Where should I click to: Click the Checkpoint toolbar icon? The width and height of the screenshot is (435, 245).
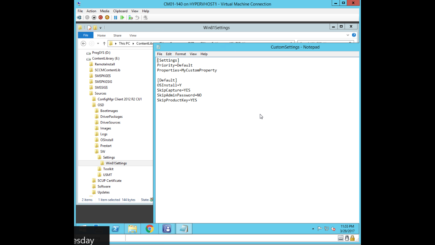point(130,18)
